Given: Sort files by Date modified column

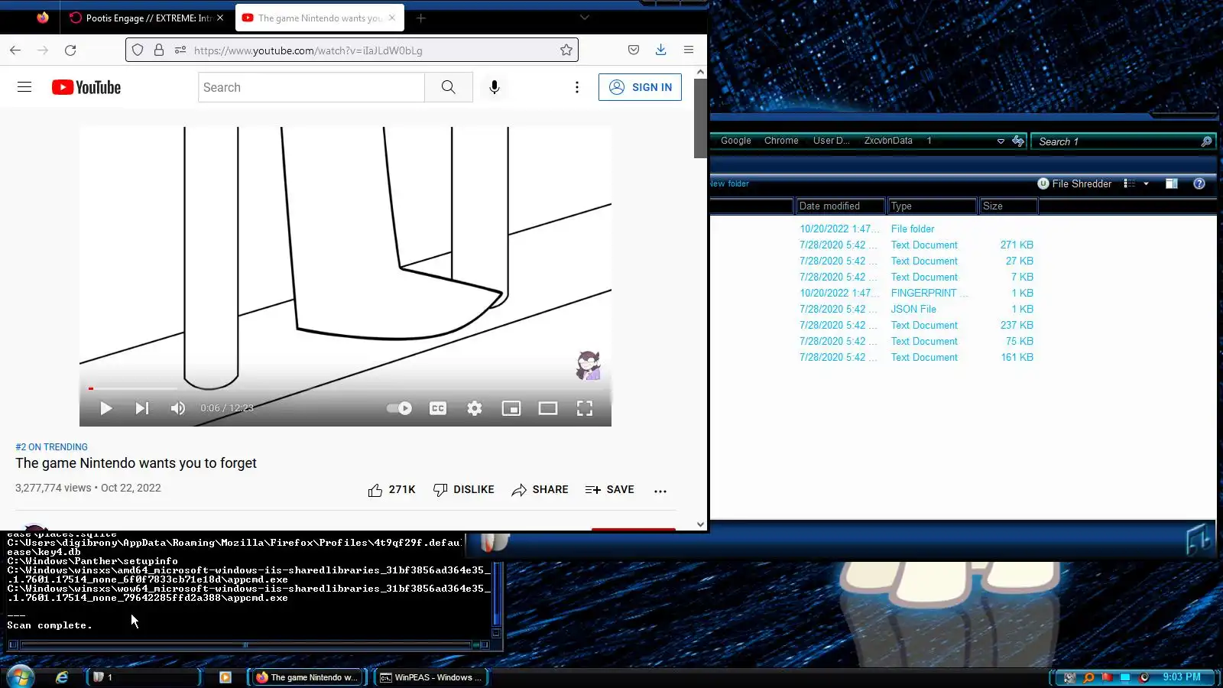Looking at the screenshot, I should pyautogui.click(x=840, y=206).
